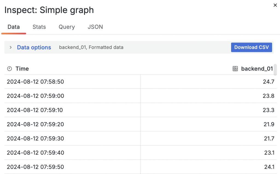Switch to the Stats tab
This screenshot has height=174, width=280.
pyautogui.click(x=39, y=27)
